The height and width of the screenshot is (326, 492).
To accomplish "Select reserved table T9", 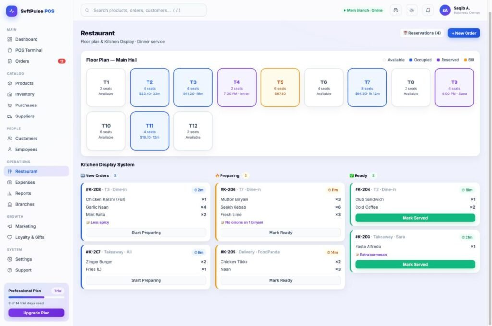I will click(x=454, y=87).
